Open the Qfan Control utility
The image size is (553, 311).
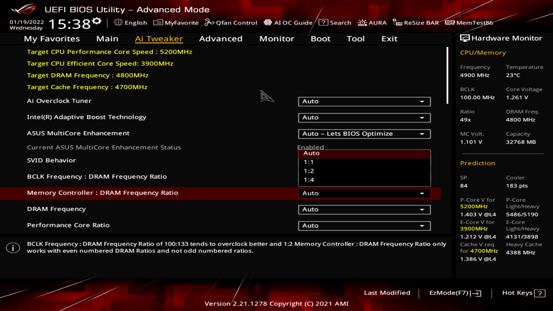click(x=230, y=22)
